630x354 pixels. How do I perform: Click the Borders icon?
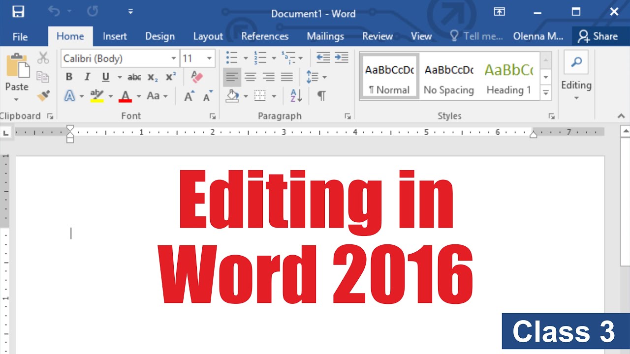260,96
